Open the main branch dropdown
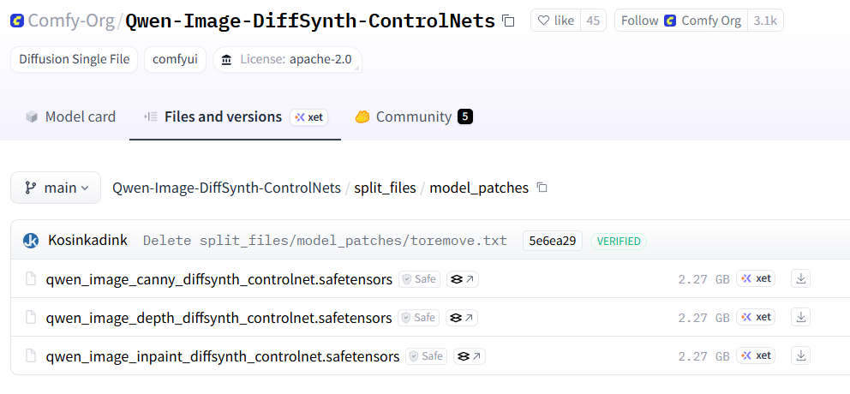 point(56,188)
